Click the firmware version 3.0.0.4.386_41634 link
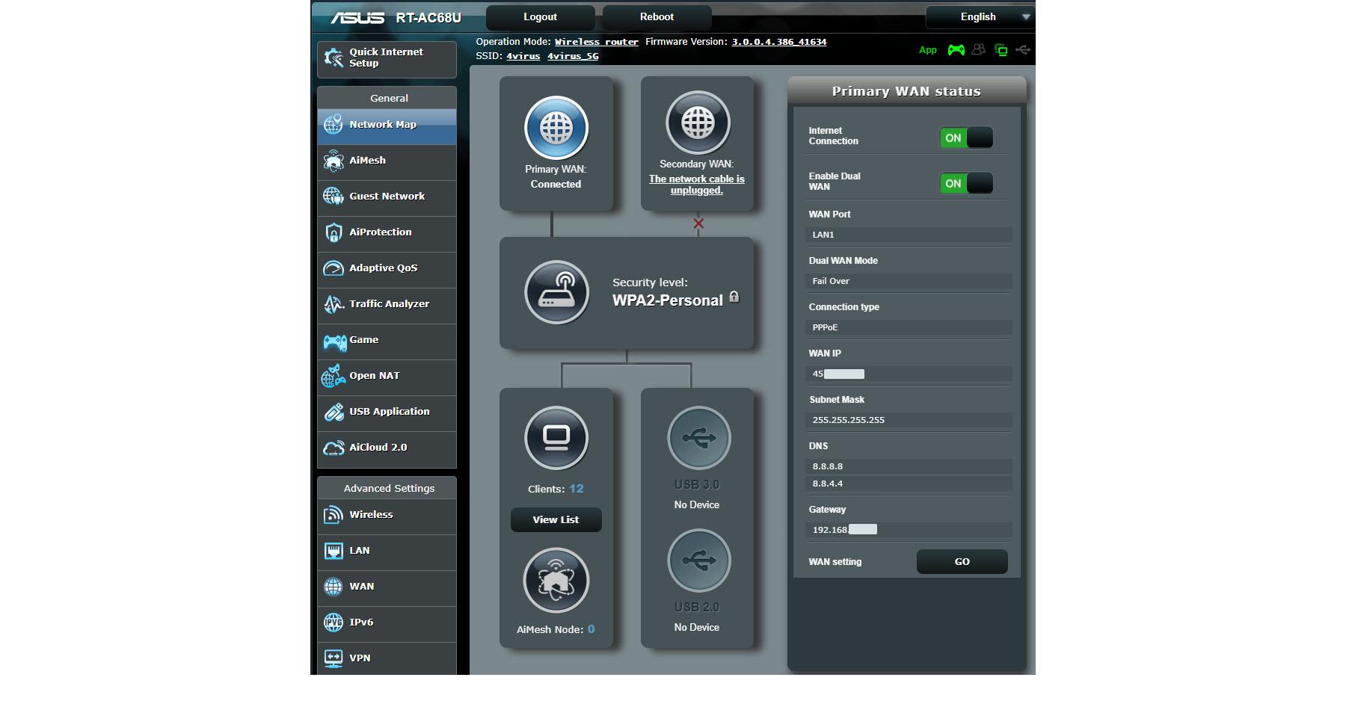Viewport: 1346px width, 704px height. click(778, 42)
